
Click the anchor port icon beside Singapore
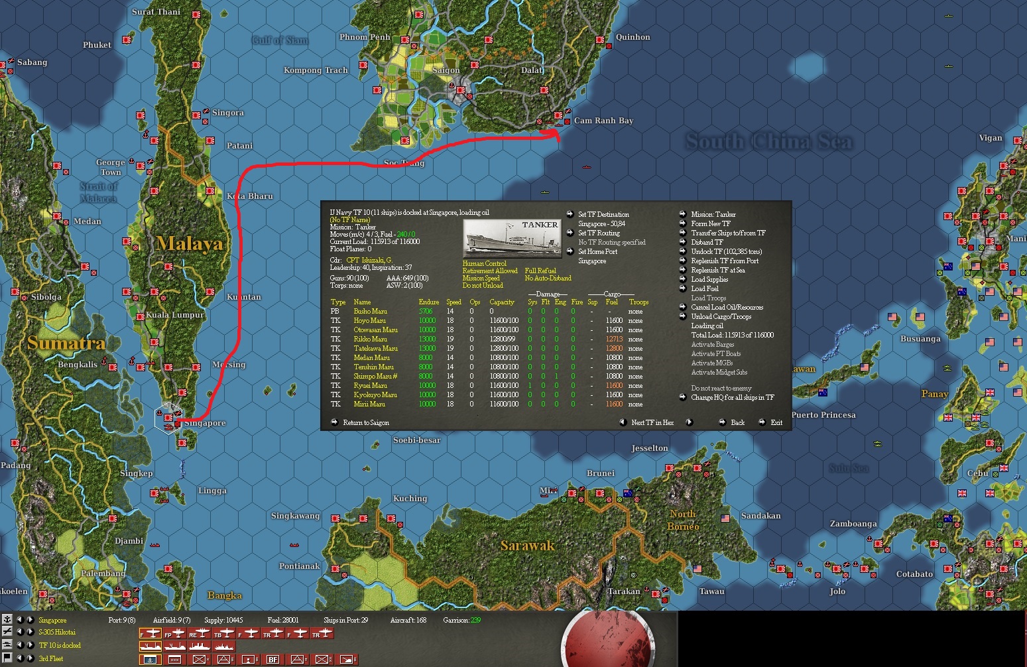click(x=7, y=619)
